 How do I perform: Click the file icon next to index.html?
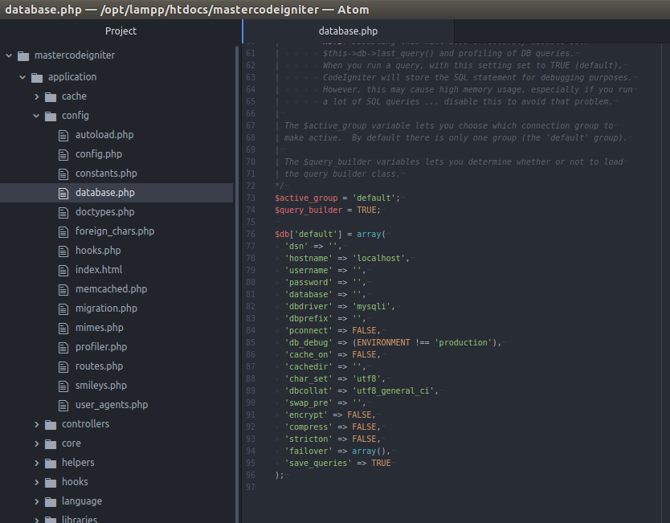[65, 269]
